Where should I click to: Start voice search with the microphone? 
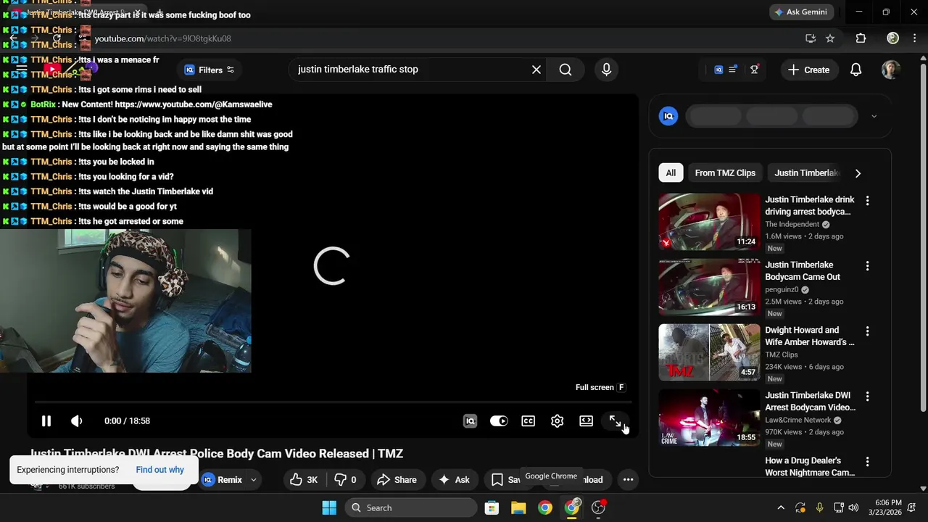(x=607, y=70)
